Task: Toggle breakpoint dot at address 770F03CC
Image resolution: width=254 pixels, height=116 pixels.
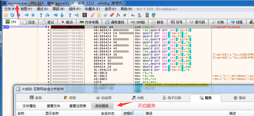Action: [x=49, y=33]
